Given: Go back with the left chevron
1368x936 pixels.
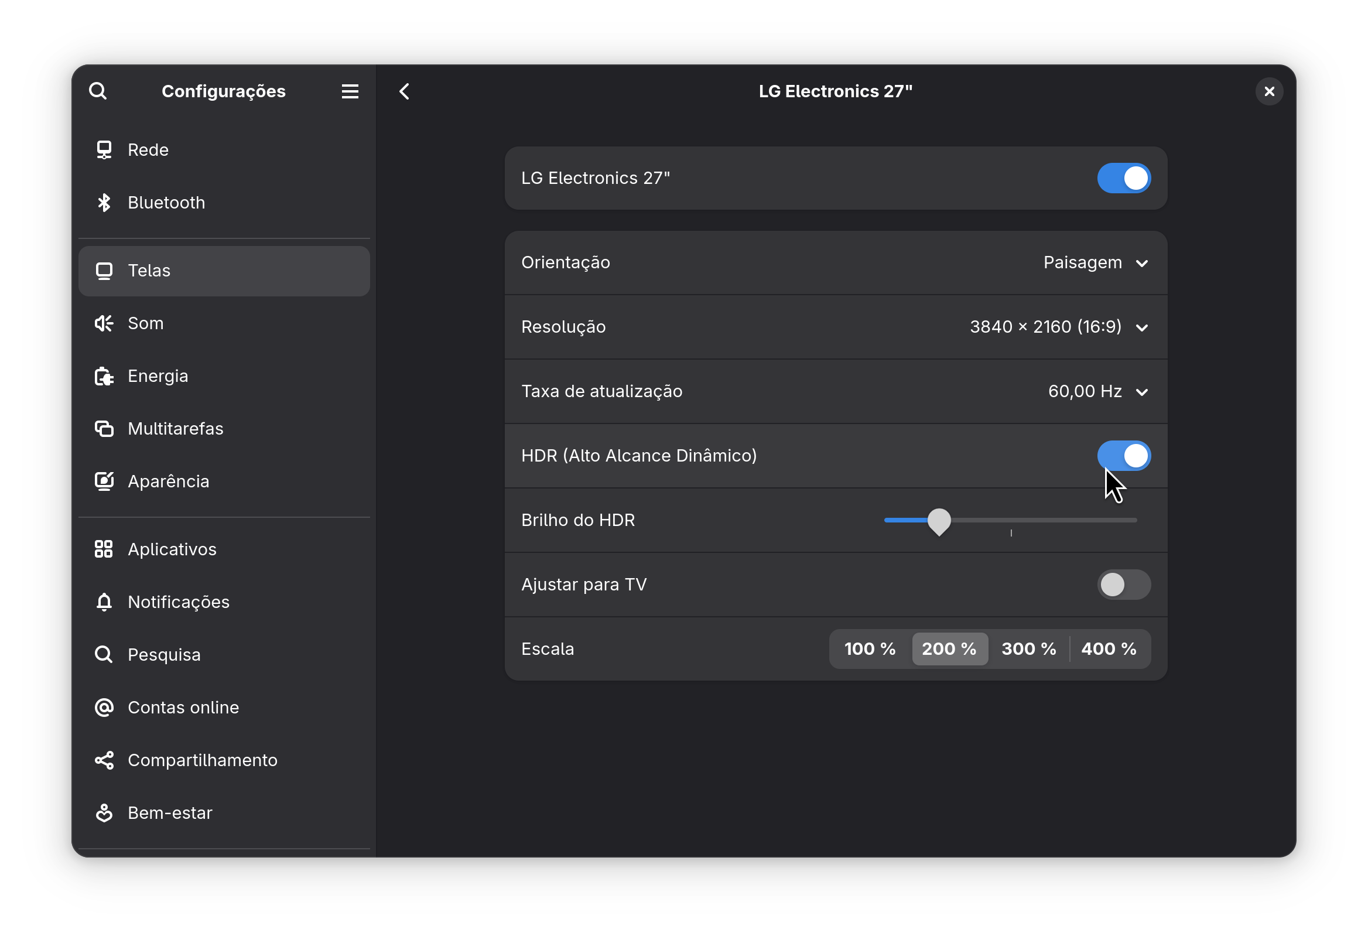Looking at the screenshot, I should [405, 91].
